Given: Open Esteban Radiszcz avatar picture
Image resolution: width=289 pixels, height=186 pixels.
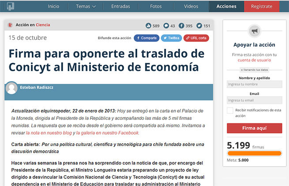Looking at the screenshot, I should click(x=11, y=88).
